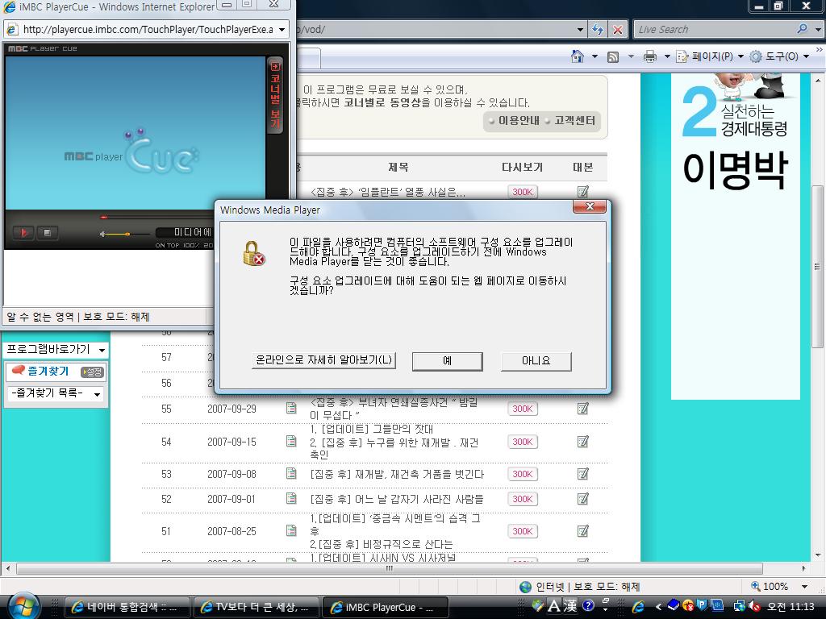Start playback in MBC Player Cue

click(23, 232)
